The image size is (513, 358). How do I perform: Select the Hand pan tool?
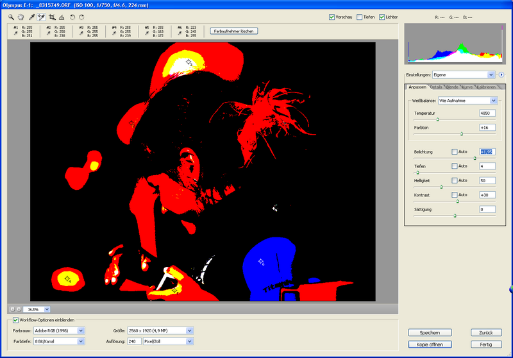tap(21, 17)
